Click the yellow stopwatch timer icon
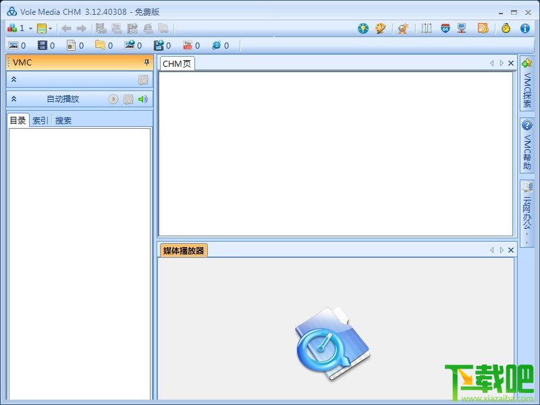This screenshot has width=540, height=405. 506,28
